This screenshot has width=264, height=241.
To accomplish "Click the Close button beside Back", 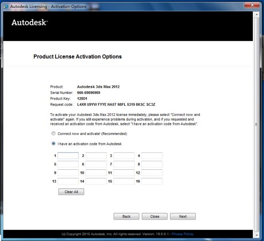I will point(154,216).
